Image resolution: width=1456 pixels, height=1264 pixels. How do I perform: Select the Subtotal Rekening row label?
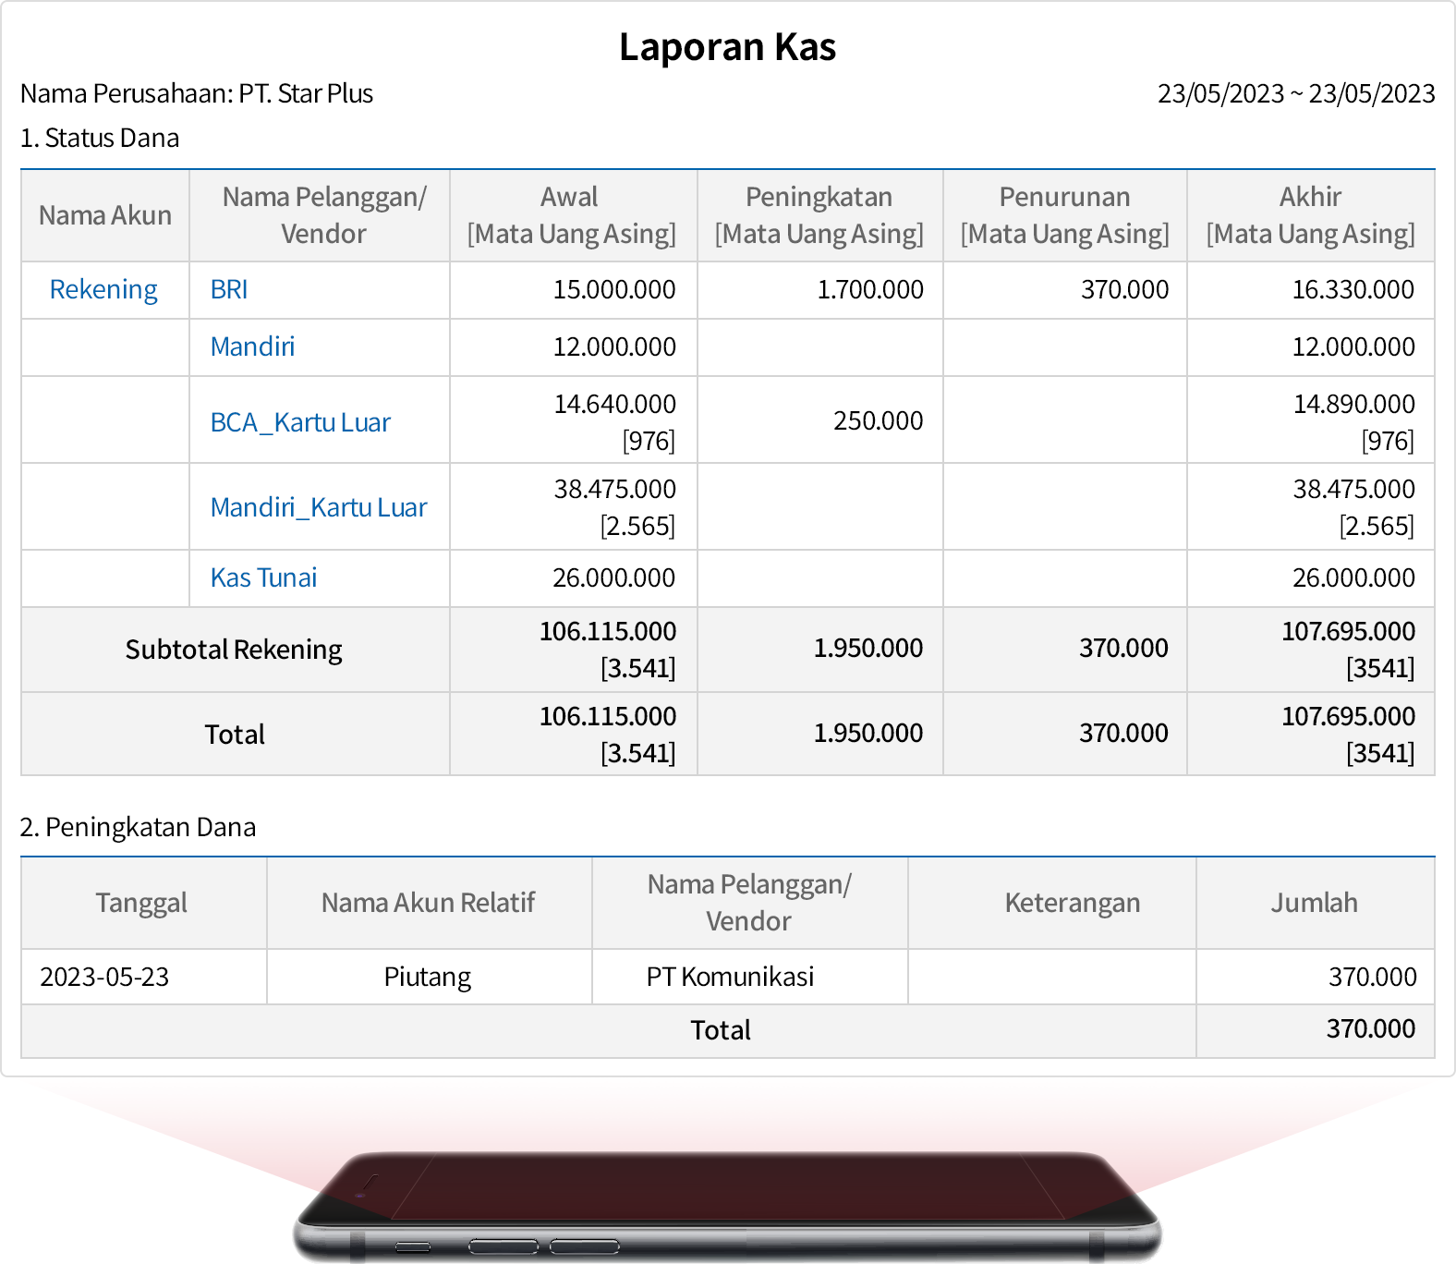(234, 650)
